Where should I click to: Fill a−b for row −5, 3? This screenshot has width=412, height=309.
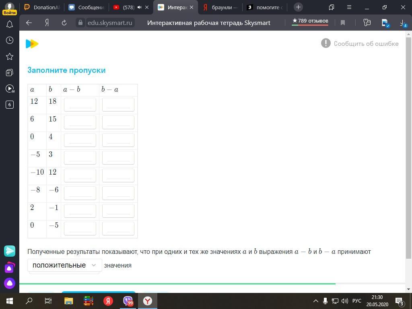(80, 158)
